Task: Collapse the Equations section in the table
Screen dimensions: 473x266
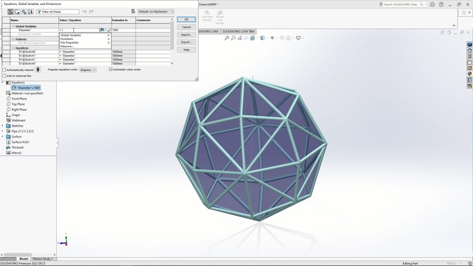Action: [x=13, y=48]
